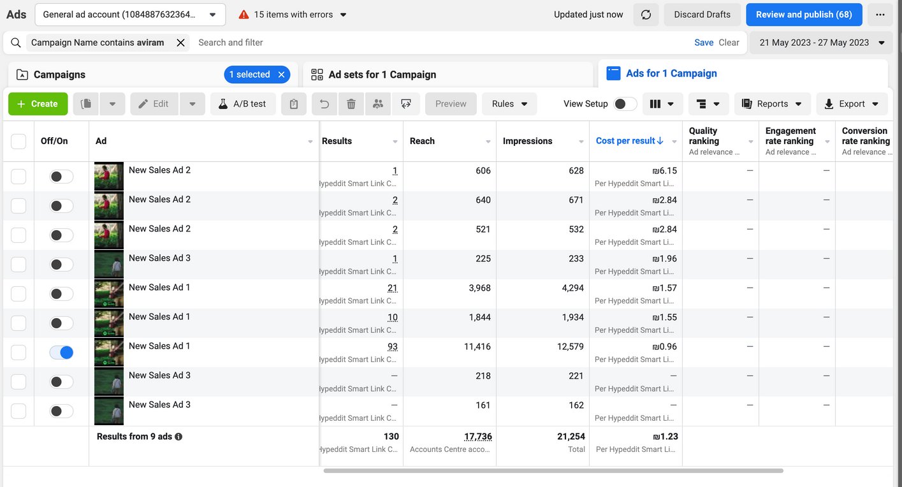The image size is (902, 487).
Task: Open the dropdown arrow next to Edit
Action: [x=193, y=104]
